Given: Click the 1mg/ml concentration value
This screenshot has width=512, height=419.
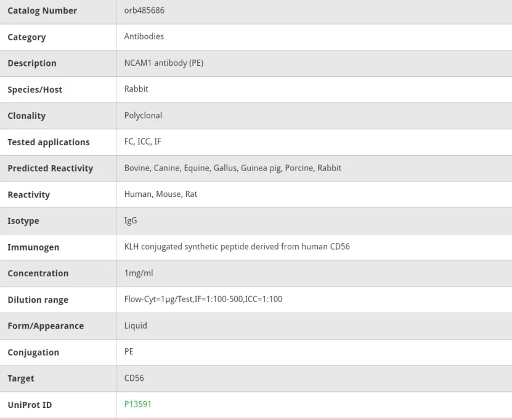Looking at the screenshot, I should [139, 273].
